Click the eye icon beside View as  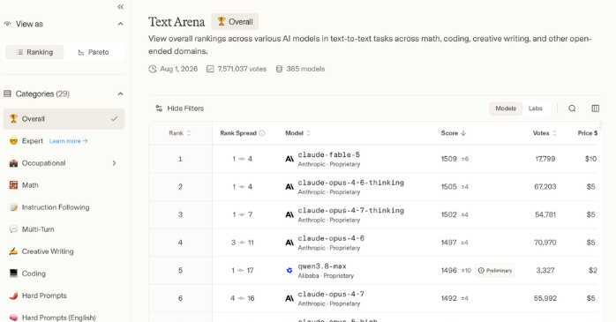point(7,24)
